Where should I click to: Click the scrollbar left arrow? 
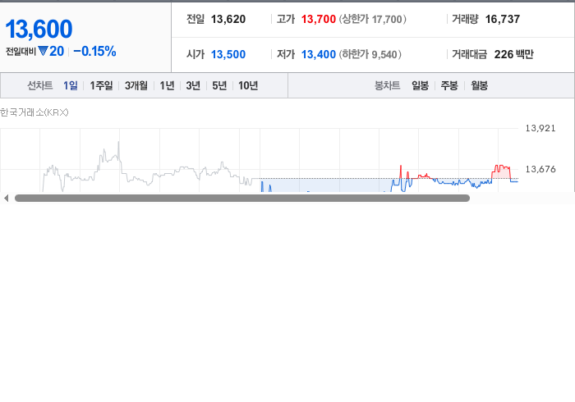click(6, 198)
